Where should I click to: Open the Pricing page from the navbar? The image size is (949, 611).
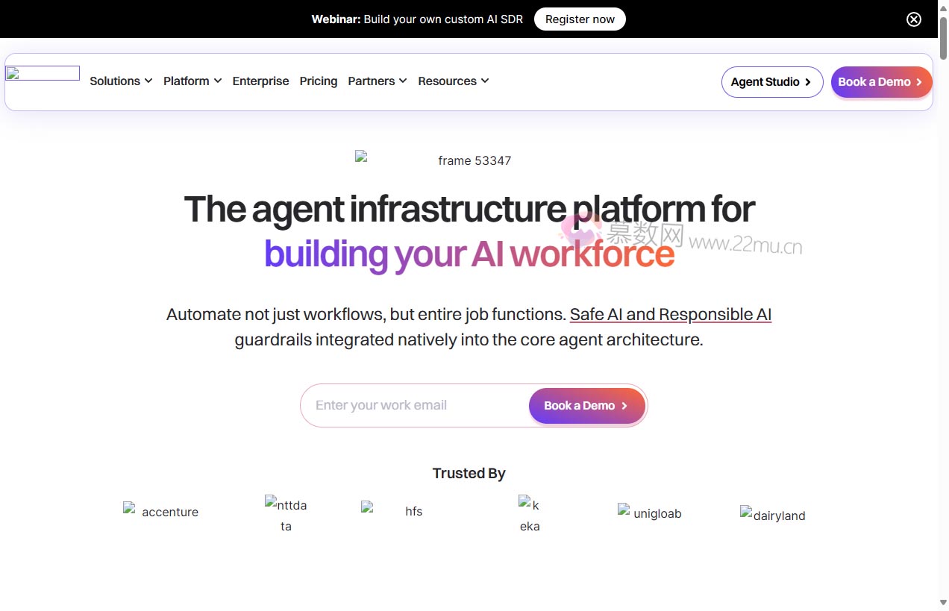(319, 81)
